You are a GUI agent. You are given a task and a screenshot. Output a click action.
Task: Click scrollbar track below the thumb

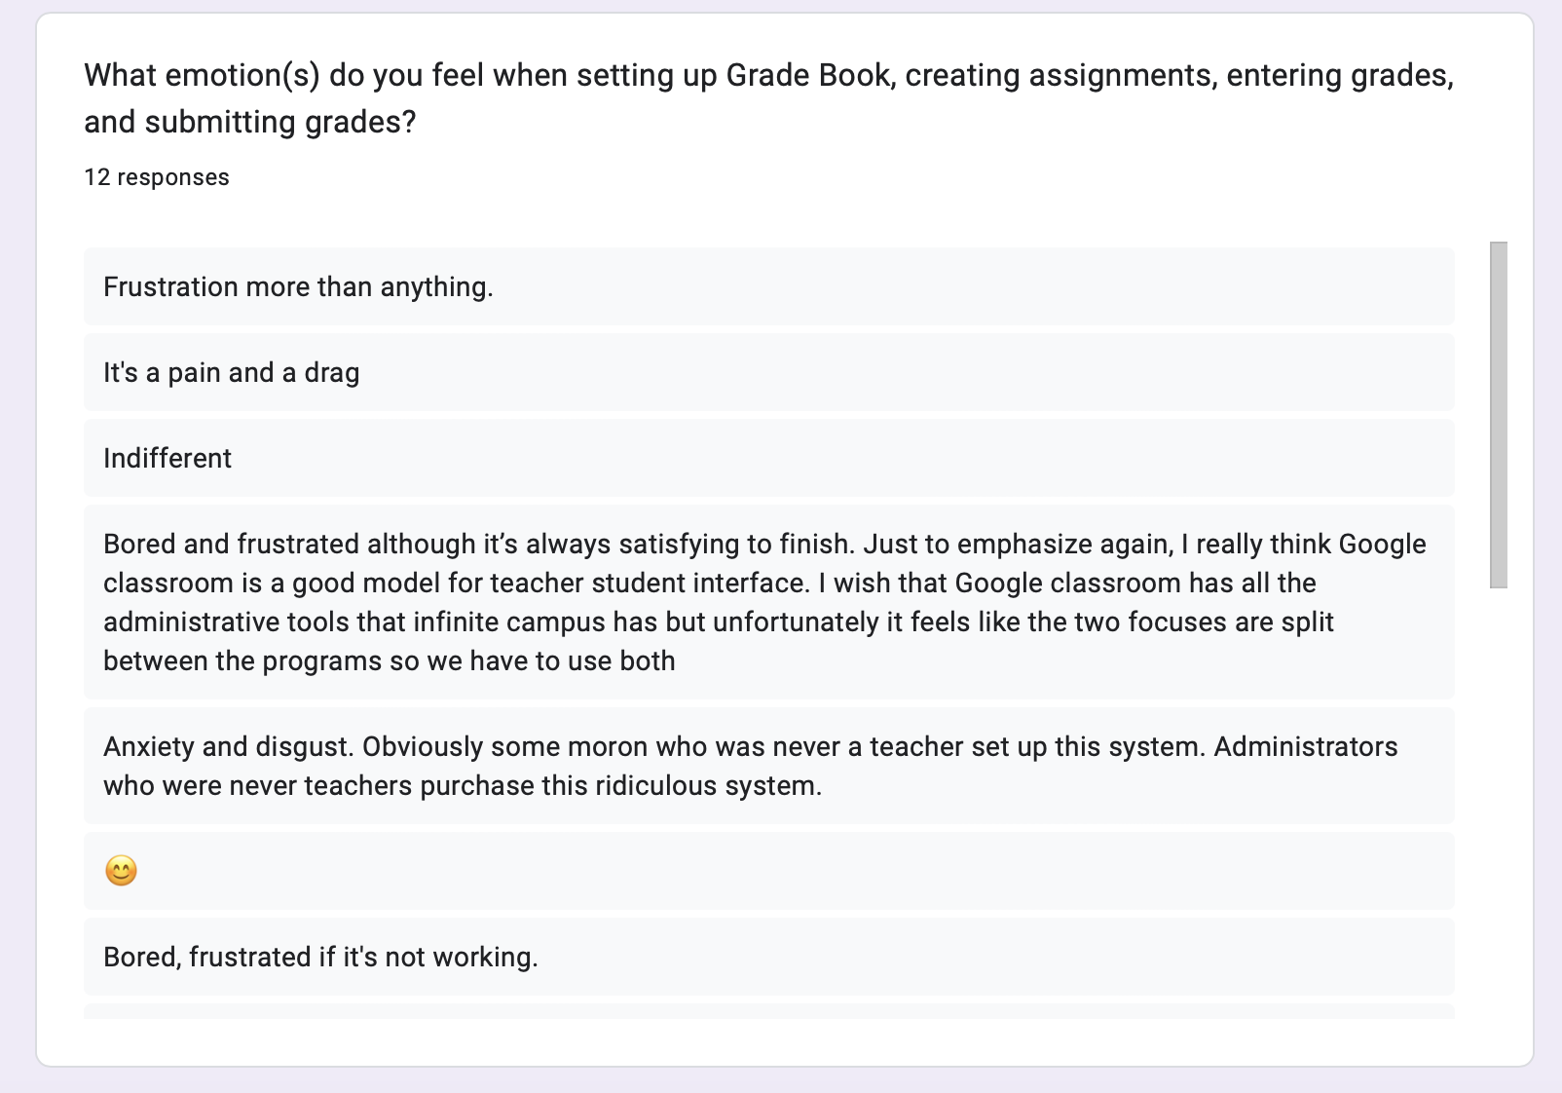coord(1498,799)
